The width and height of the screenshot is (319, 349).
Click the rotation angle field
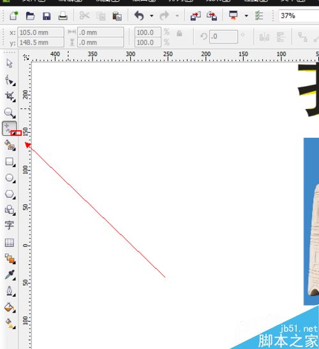223,36
